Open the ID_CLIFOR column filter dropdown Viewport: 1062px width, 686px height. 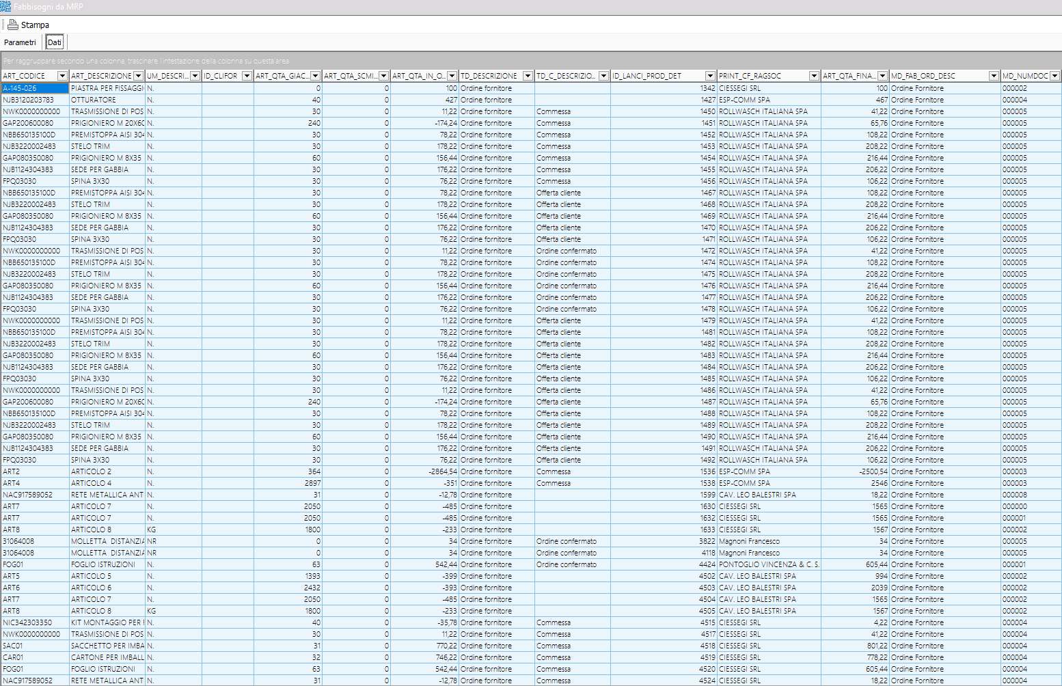[x=247, y=76]
